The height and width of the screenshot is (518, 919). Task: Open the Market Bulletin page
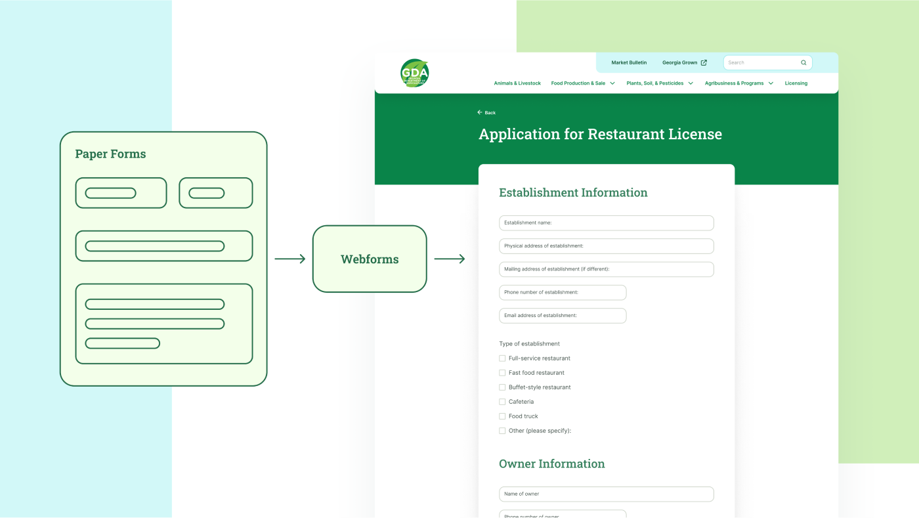[629, 62]
